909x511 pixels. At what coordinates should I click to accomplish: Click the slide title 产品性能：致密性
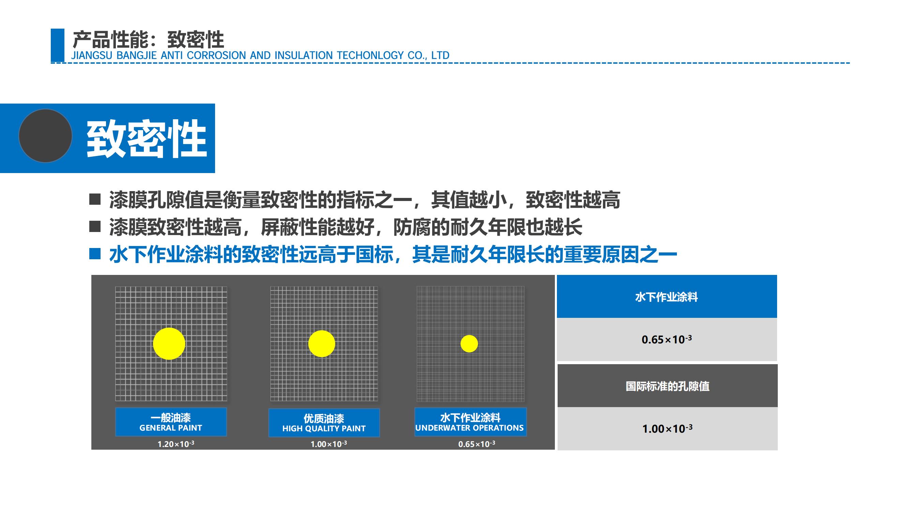[x=148, y=39]
